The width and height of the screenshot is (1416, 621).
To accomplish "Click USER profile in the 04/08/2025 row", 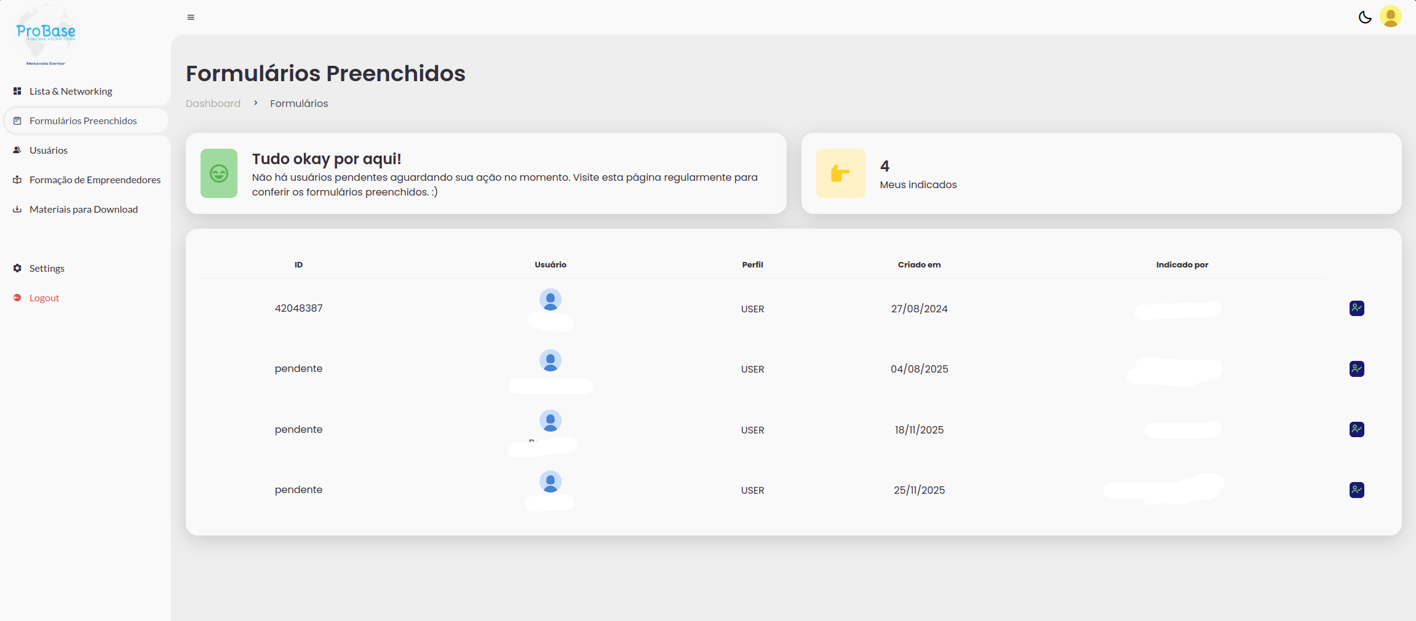I will pyautogui.click(x=752, y=369).
